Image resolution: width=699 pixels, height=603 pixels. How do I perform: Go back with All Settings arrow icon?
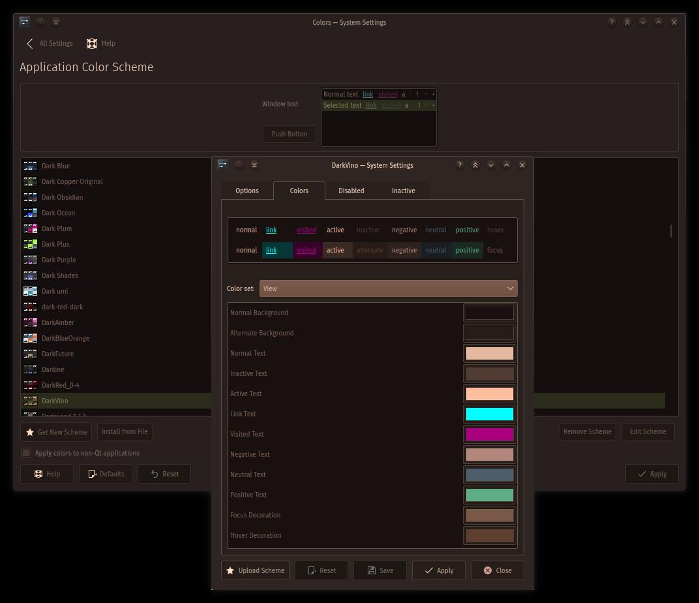[x=30, y=43]
